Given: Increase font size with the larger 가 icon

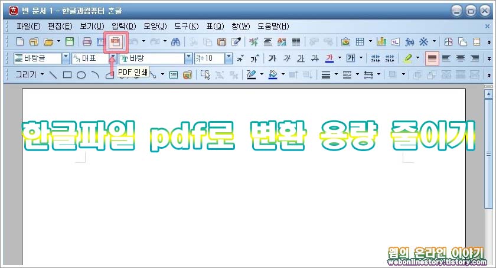Looking at the screenshot, I should (x=254, y=58).
